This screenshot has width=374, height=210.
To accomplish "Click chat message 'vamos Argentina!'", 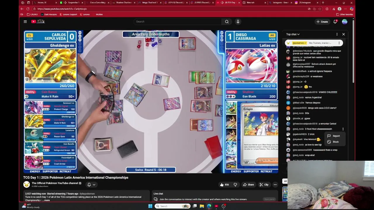I will click(x=313, y=97).
